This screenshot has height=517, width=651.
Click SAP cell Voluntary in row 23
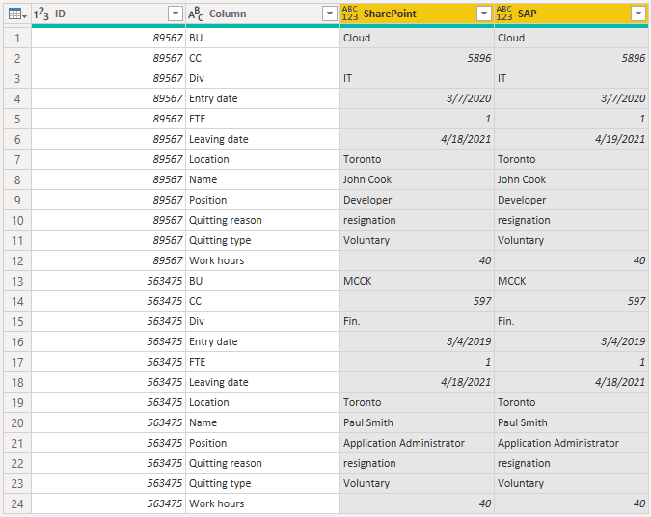coord(571,483)
